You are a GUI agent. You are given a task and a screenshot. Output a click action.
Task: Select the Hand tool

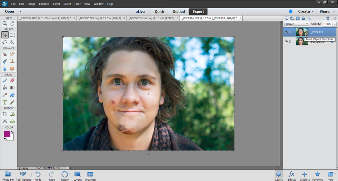tap(12, 23)
